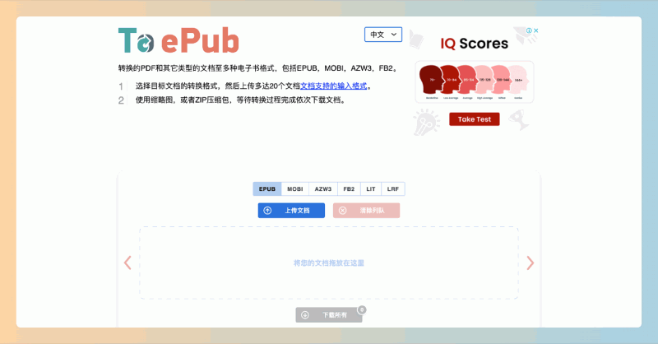Viewport: 658px width, 344px height.
Task: Close the IQ Scores advertisement
Action: coord(536,30)
